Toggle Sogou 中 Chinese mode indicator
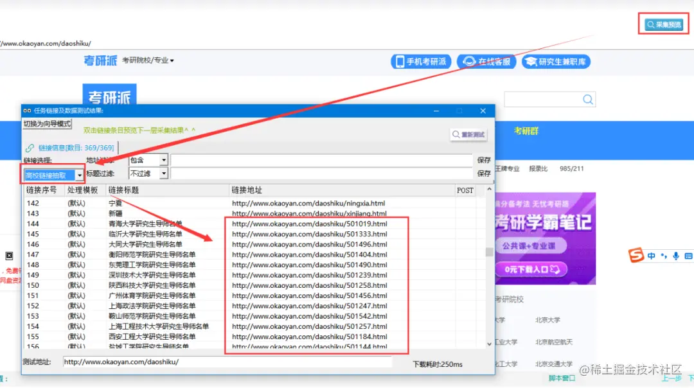Image resolution: width=694 pixels, height=388 pixels. point(651,256)
